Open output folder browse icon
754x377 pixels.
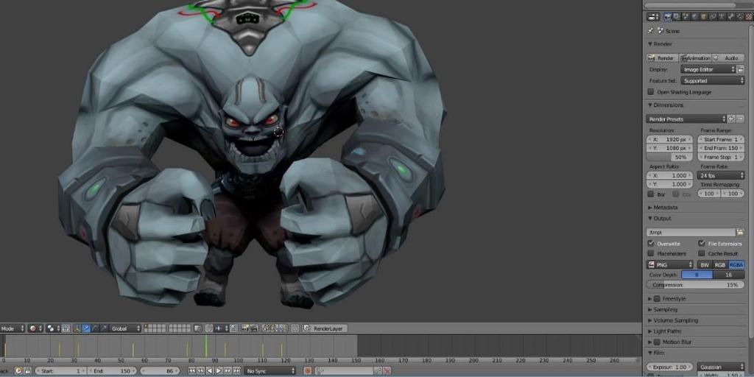pyautogui.click(x=741, y=232)
